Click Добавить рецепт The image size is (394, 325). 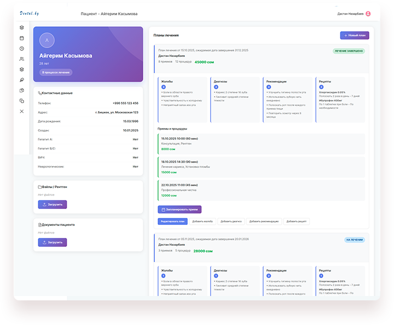[x=297, y=222]
